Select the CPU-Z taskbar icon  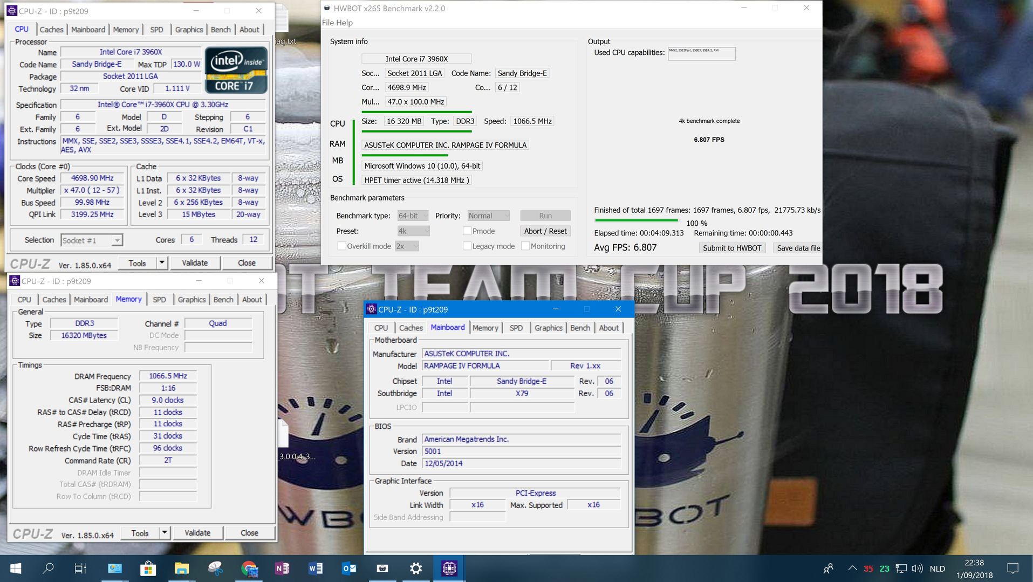[x=449, y=569]
